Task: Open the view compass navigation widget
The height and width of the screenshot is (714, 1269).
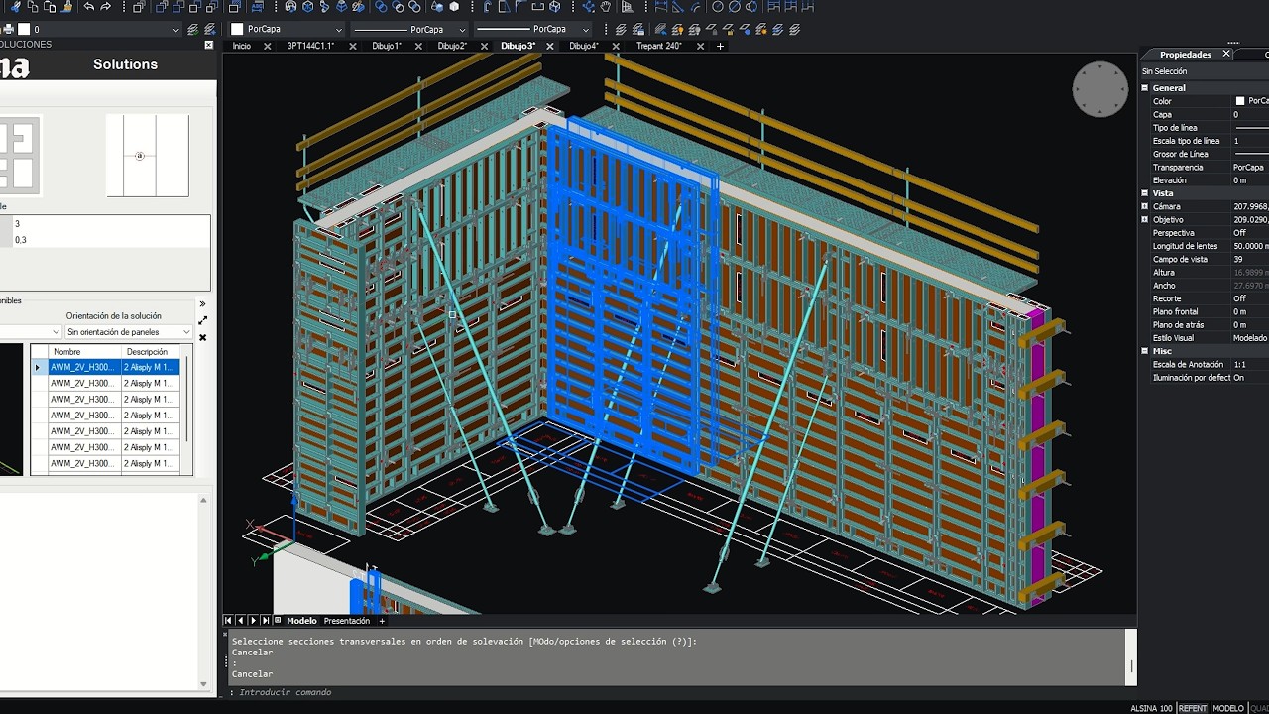Action: click(x=1100, y=89)
